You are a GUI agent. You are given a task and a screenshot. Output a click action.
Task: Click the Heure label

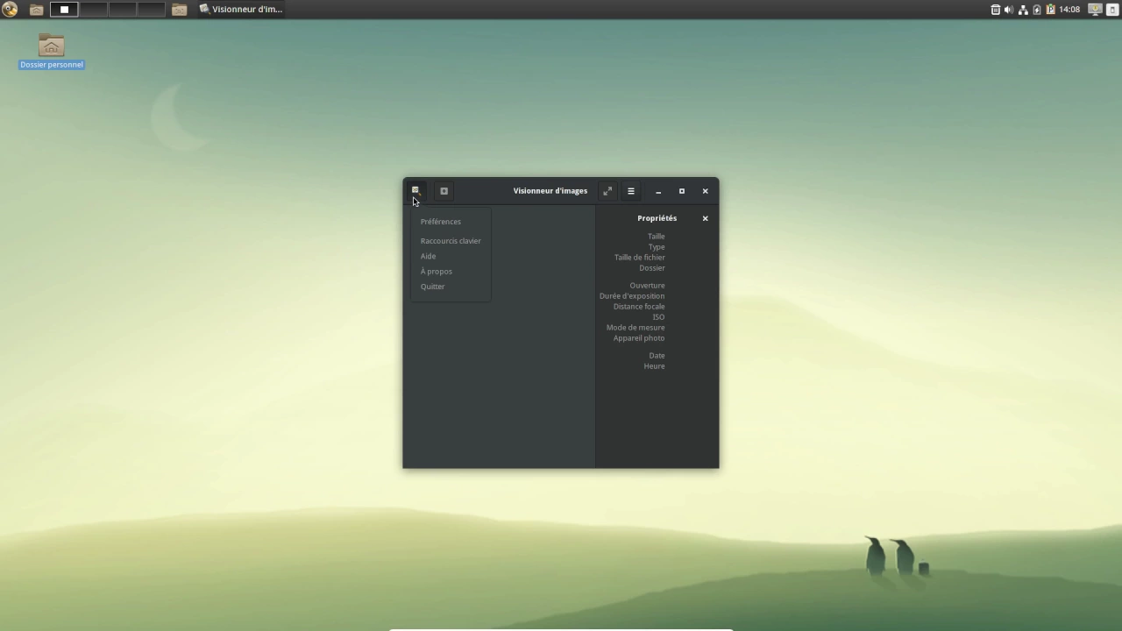(x=654, y=366)
